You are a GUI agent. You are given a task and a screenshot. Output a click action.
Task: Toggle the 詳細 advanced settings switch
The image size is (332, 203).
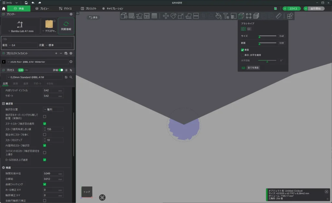61,70
